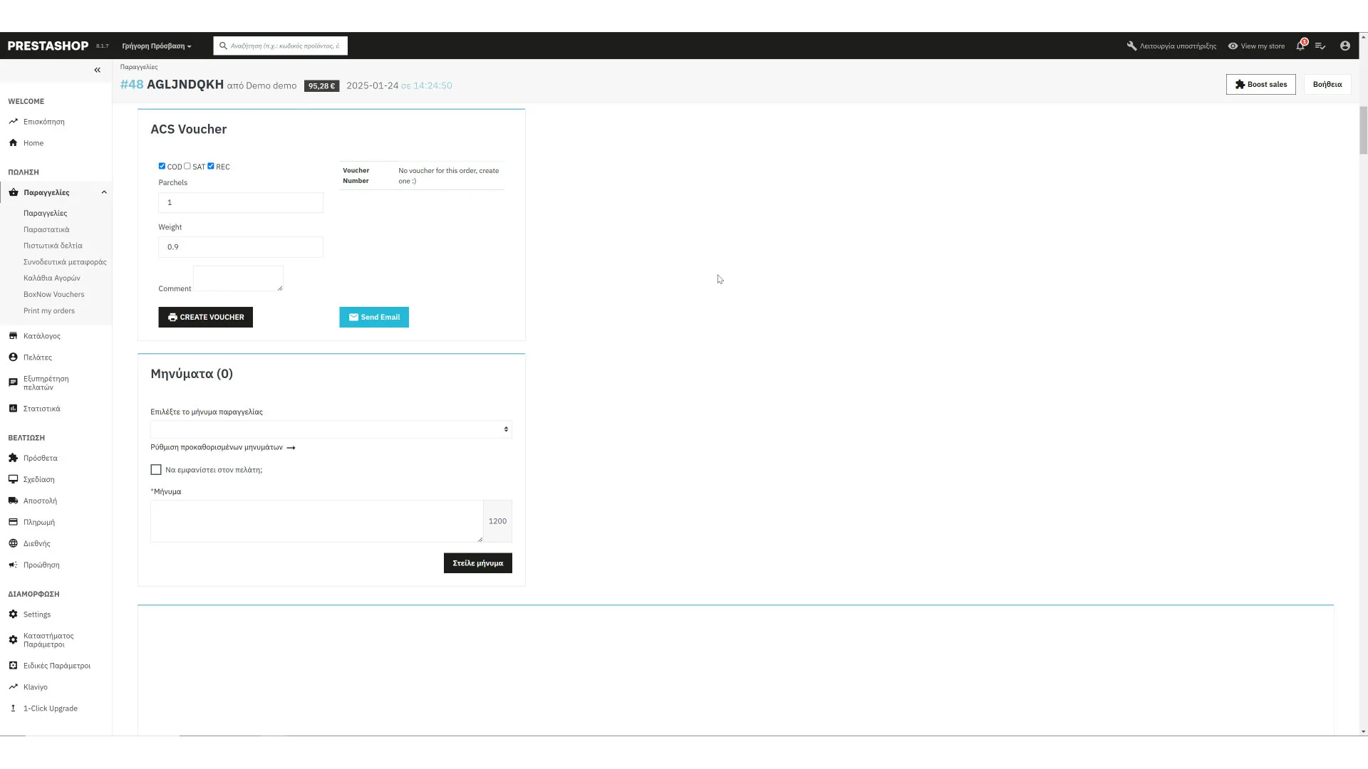1368x769 pixels.
Task: Open Στατιστικά stats chart item
Action: pos(41,409)
